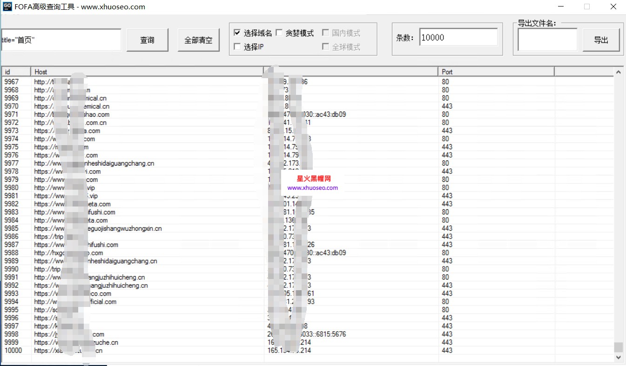
Task: Select the row with id 9979
Action: tap(307, 180)
